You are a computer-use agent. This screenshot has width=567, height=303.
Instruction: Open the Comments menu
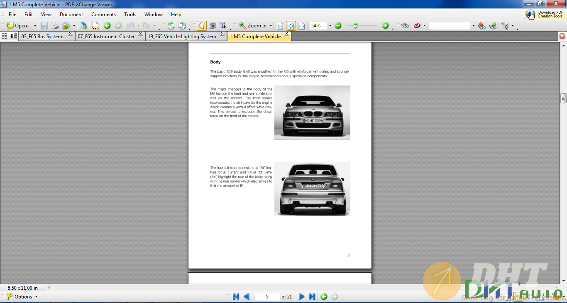[103, 15]
